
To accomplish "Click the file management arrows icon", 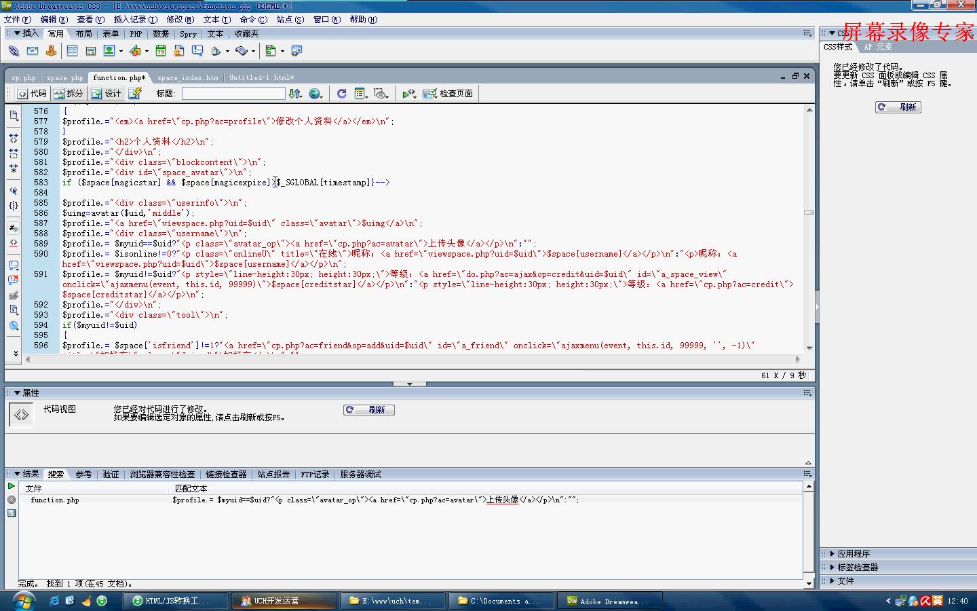I will click(x=295, y=94).
